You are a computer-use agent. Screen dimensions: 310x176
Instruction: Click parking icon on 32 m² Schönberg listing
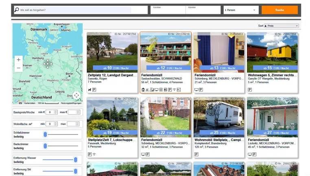(x=148, y=154)
